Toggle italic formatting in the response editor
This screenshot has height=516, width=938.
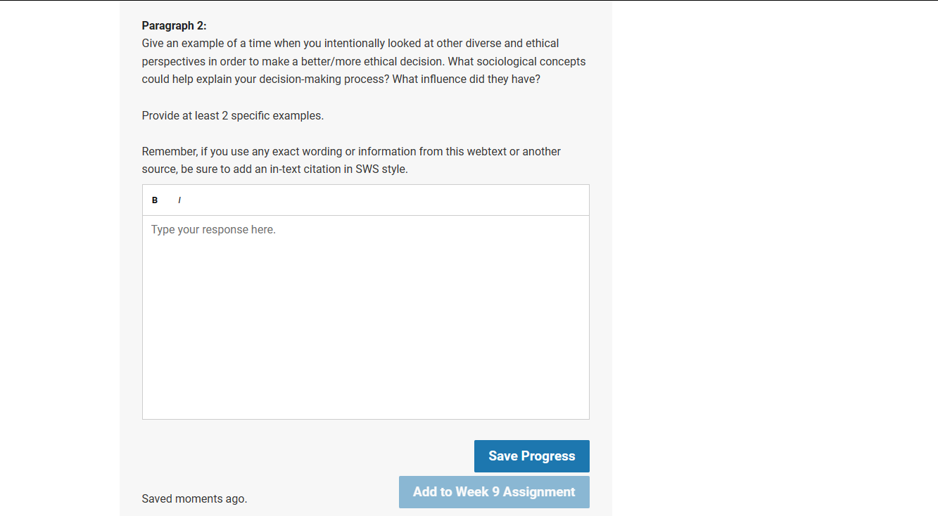(x=179, y=200)
